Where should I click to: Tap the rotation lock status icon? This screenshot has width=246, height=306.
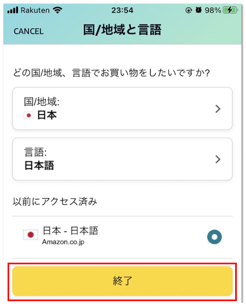coord(188,10)
